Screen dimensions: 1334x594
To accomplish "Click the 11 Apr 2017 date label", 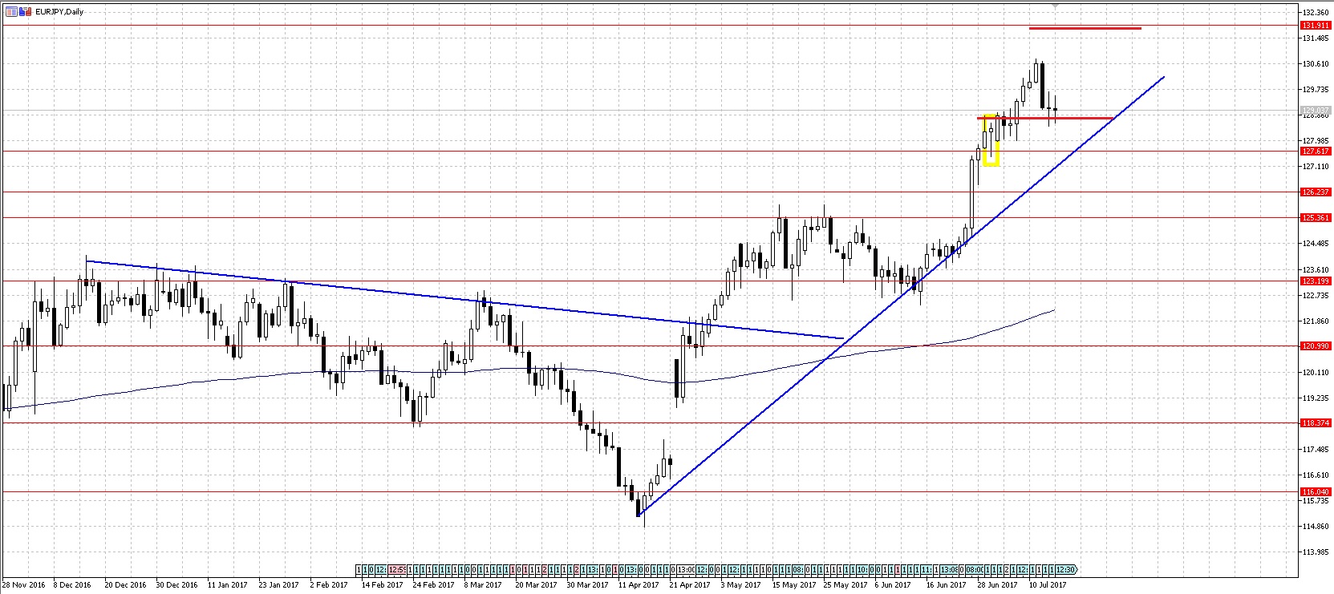I will tap(639, 584).
